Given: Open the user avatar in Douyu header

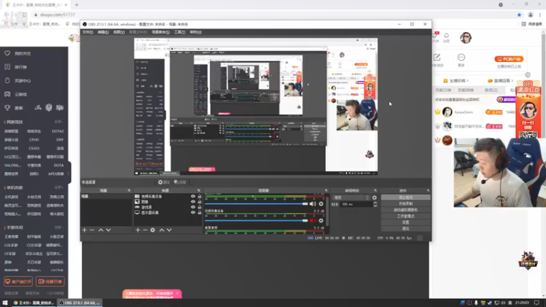Looking at the screenshot, I should click(x=465, y=38).
